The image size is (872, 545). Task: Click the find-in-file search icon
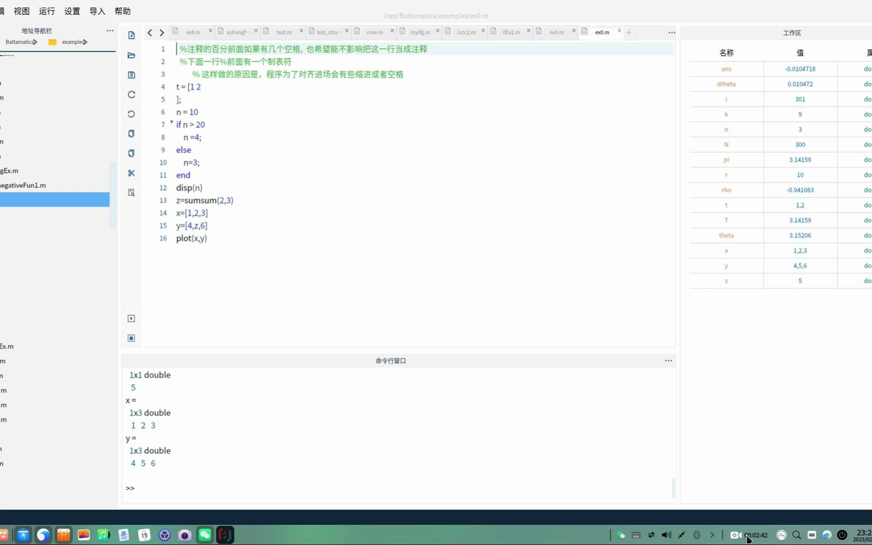point(131,193)
